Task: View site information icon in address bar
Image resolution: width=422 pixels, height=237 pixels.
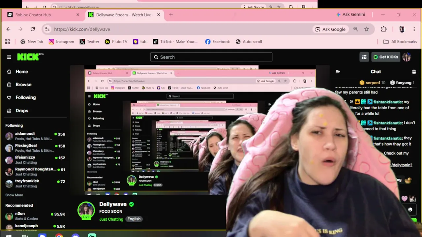Action: 47,29
